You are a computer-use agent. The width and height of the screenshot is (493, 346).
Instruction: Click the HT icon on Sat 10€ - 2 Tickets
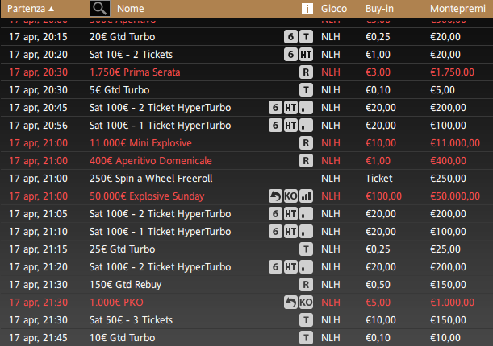pos(306,55)
